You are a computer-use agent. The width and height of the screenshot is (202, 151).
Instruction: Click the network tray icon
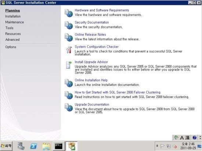tap(169, 146)
